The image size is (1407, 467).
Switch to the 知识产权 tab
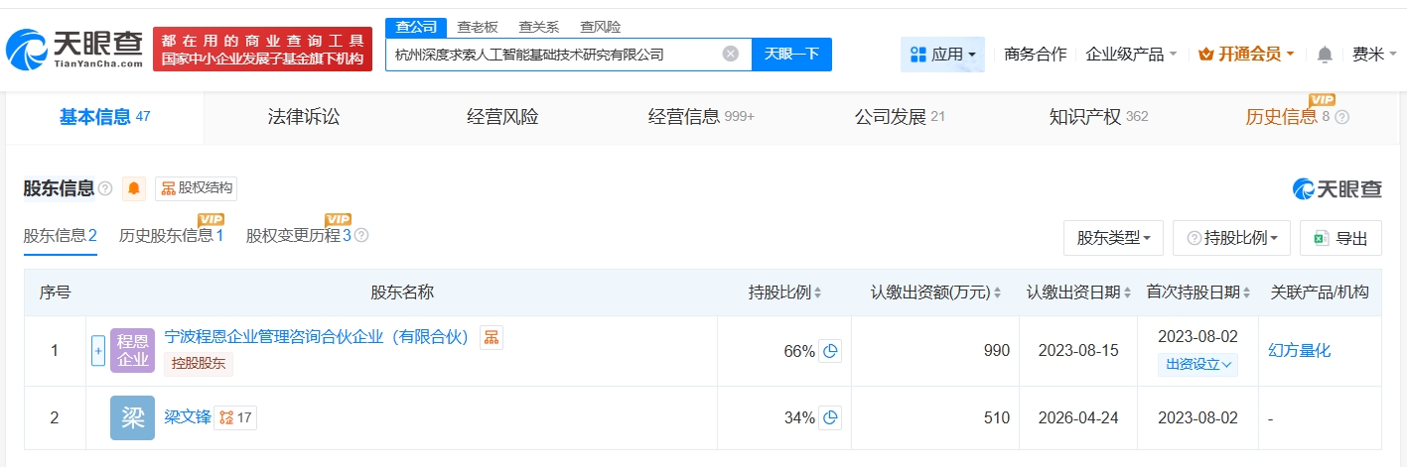coord(1098,117)
